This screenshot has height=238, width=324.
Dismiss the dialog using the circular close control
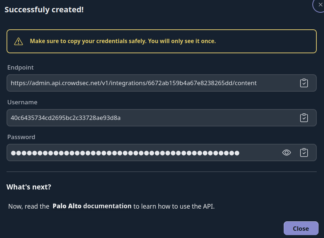320,5
